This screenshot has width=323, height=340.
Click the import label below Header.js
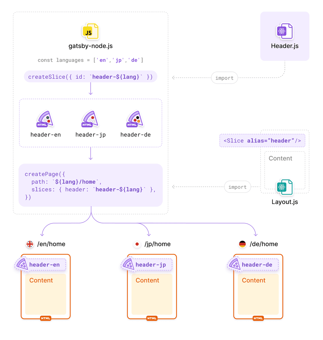click(224, 78)
